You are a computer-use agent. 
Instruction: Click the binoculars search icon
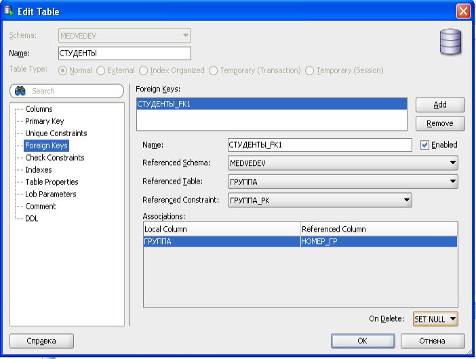(20, 91)
